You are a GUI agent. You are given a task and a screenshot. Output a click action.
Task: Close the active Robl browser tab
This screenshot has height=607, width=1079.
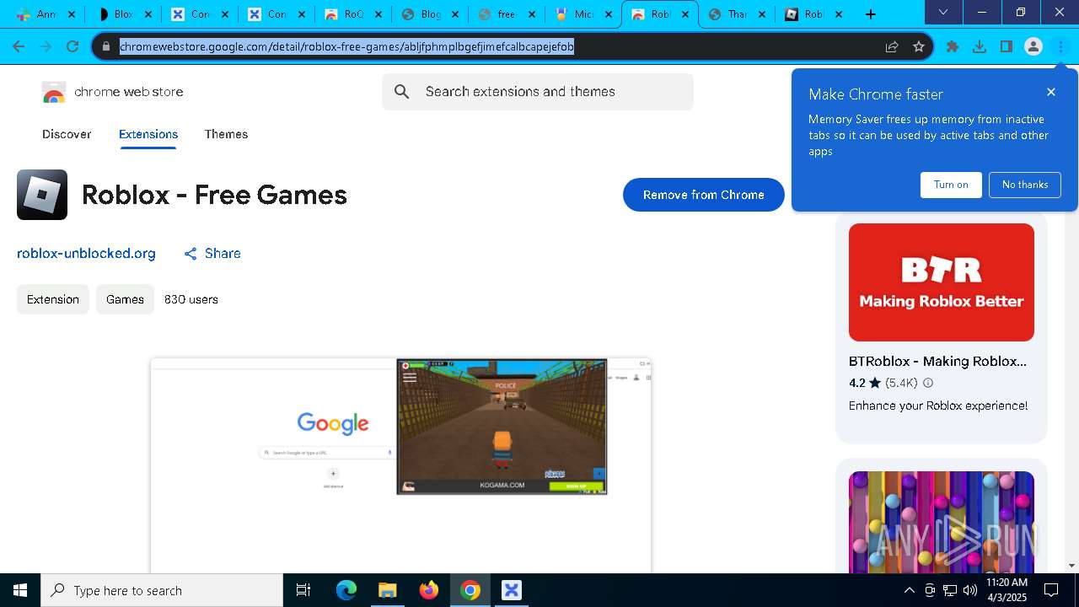coord(685,14)
